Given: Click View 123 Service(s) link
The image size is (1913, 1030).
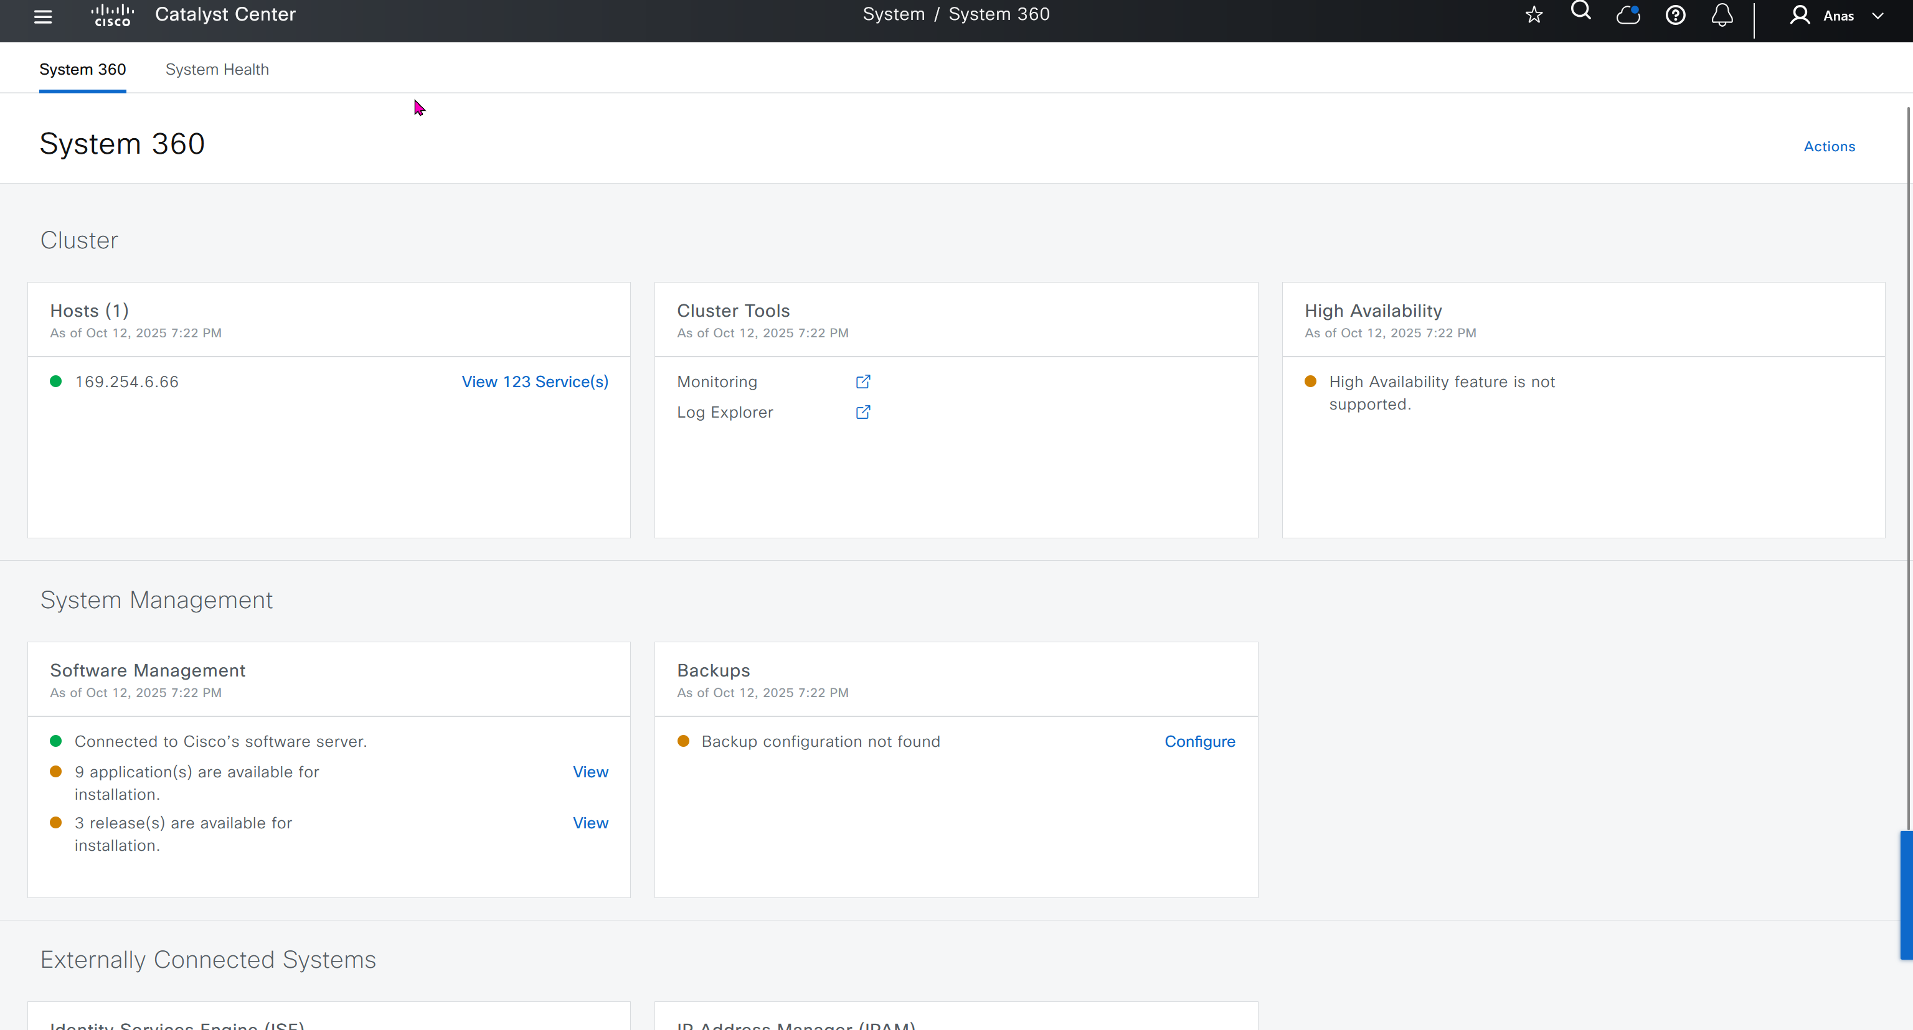Looking at the screenshot, I should coord(535,382).
